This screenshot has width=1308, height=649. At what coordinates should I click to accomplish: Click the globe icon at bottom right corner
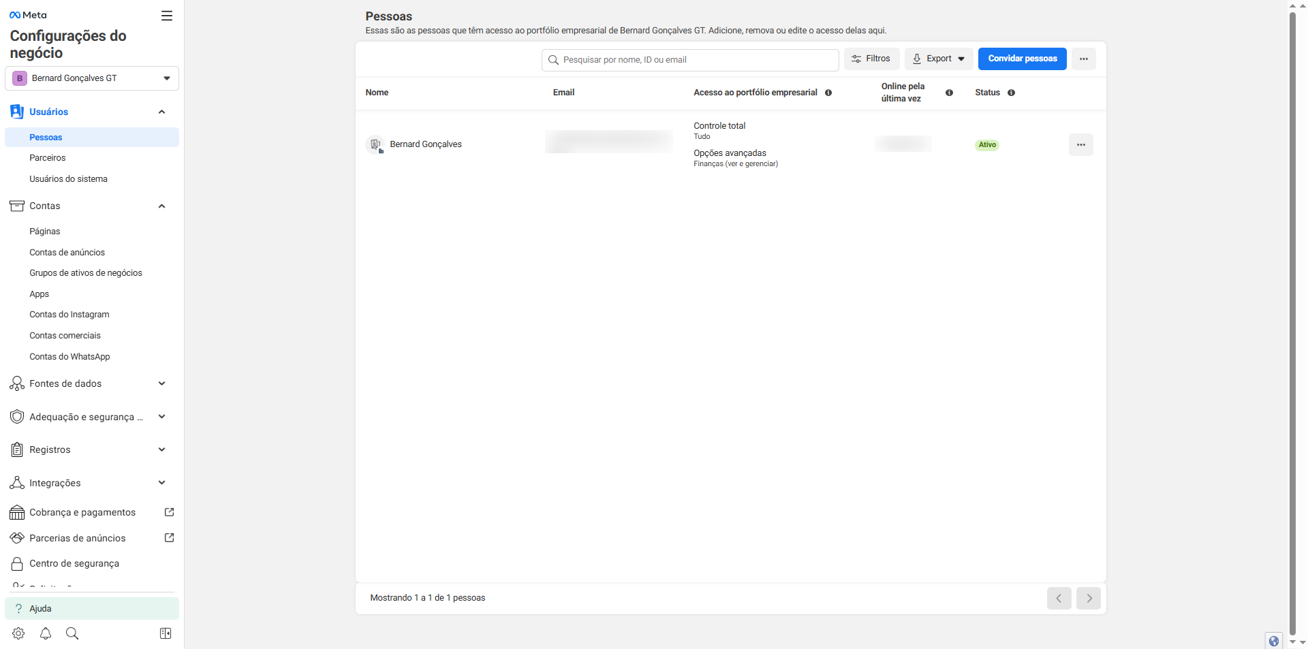click(1273, 641)
